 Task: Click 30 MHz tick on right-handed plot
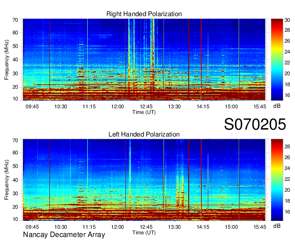(x=15, y=73)
